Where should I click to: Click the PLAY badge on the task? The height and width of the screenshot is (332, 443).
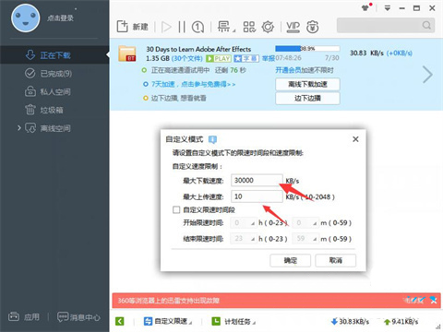tap(219, 58)
